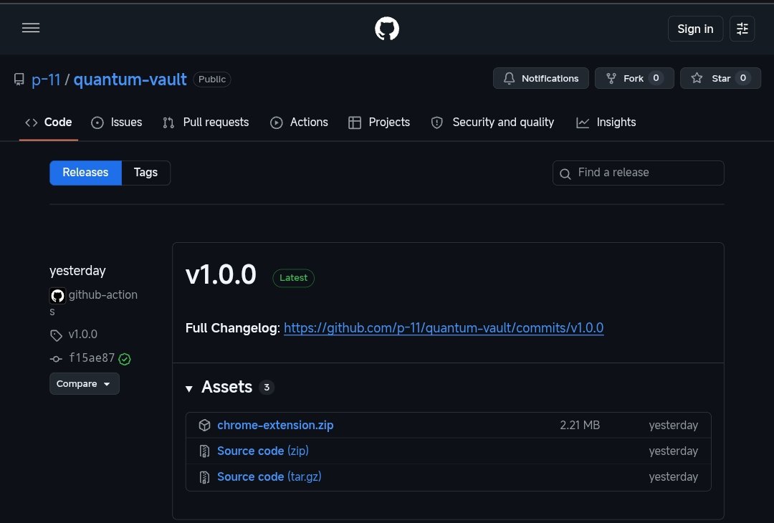Image resolution: width=774 pixels, height=523 pixels.
Task: Open appearance settings sliders icon
Action: coord(742,29)
